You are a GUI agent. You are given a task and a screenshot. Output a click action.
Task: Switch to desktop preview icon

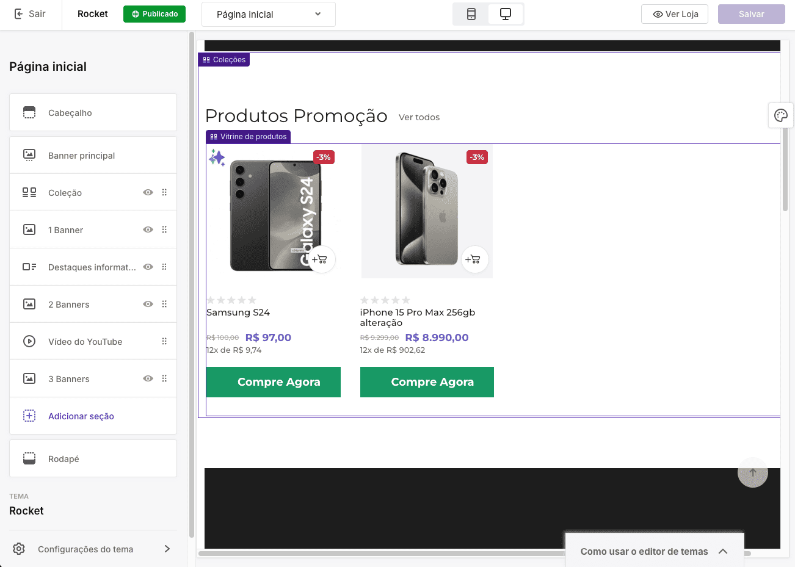506,14
